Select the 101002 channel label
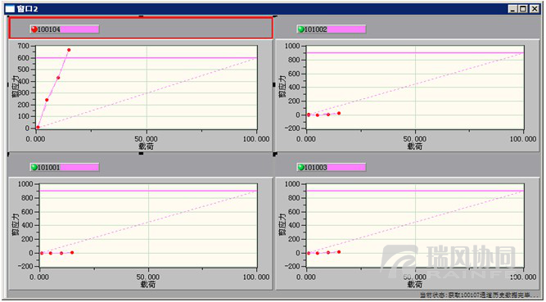This screenshot has width=546, height=302. [315, 29]
